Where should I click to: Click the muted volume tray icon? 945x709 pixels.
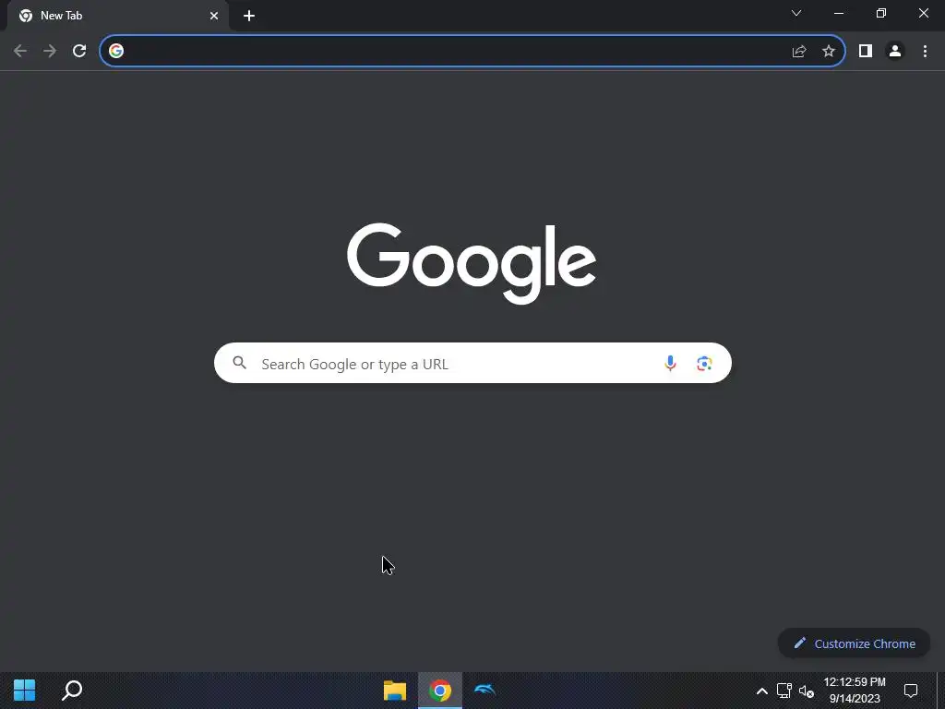pyautogui.click(x=807, y=691)
